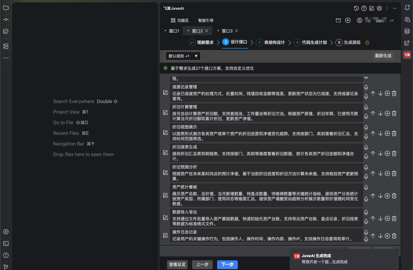Screen dimensions: 413x270
Task: Open the Project tool window folder icon
Action: click(6, 8)
